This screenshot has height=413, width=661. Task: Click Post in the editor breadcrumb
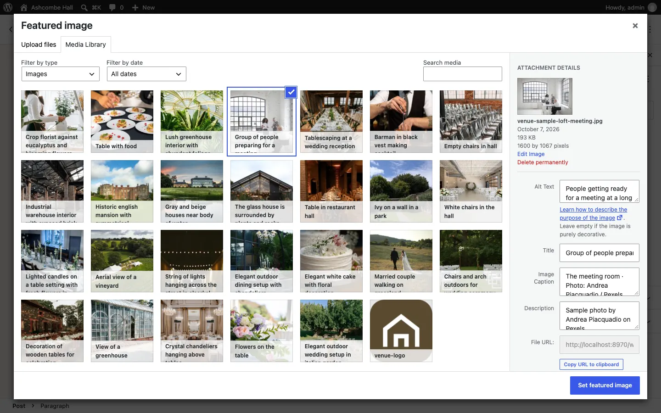[19, 406]
